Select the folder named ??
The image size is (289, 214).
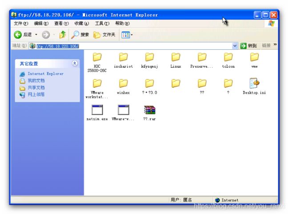[202, 87]
